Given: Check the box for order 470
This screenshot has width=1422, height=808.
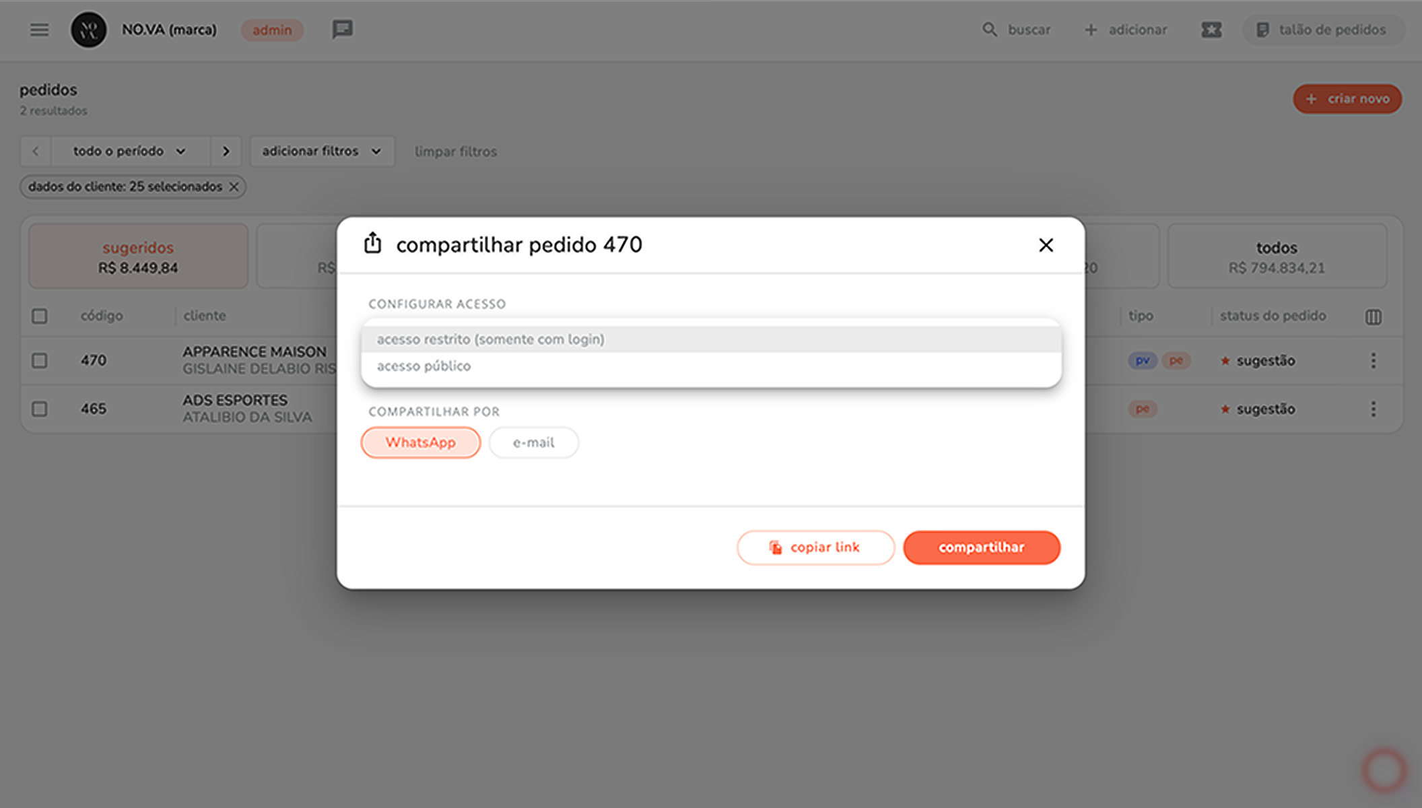Looking at the screenshot, I should pyautogui.click(x=40, y=361).
